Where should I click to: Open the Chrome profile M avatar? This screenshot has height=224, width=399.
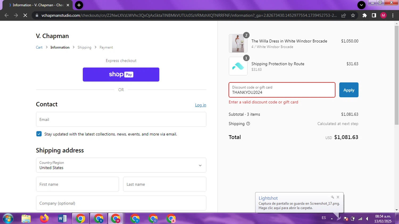pos(383,15)
